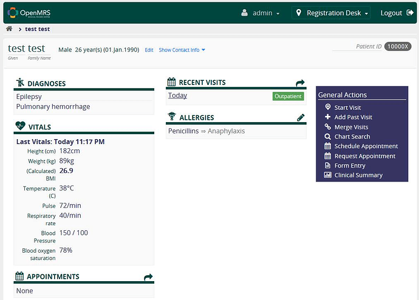Click the Anaphylaxis reaction text

[x=226, y=131]
